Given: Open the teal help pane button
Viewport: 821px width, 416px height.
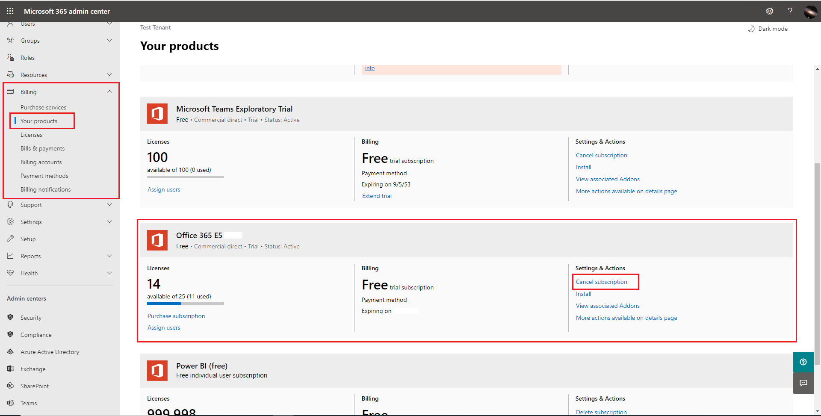Looking at the screenshot, I should pyautogui.click(x=803, y=362).
